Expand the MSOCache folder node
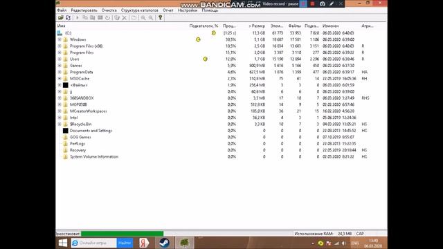Viewport: 443px width, 249px height. (x=60, y=78)
